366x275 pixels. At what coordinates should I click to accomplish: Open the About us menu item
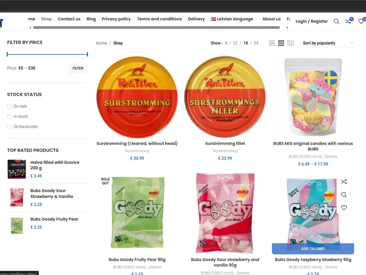tap(271, 19)
